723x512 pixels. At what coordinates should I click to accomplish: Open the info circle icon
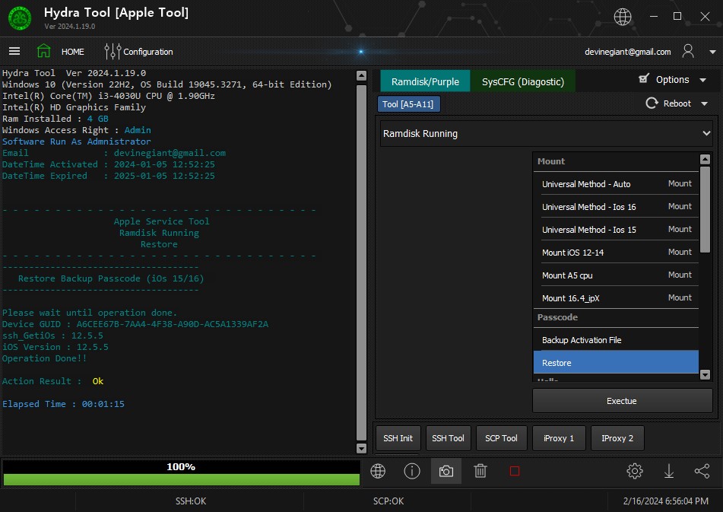coord(412,471)
